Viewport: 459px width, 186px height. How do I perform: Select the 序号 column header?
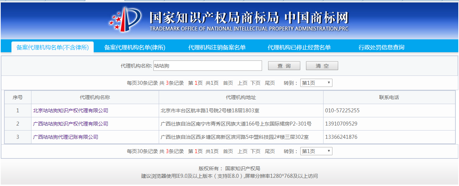pyautogui.click(x=18, y=97)
